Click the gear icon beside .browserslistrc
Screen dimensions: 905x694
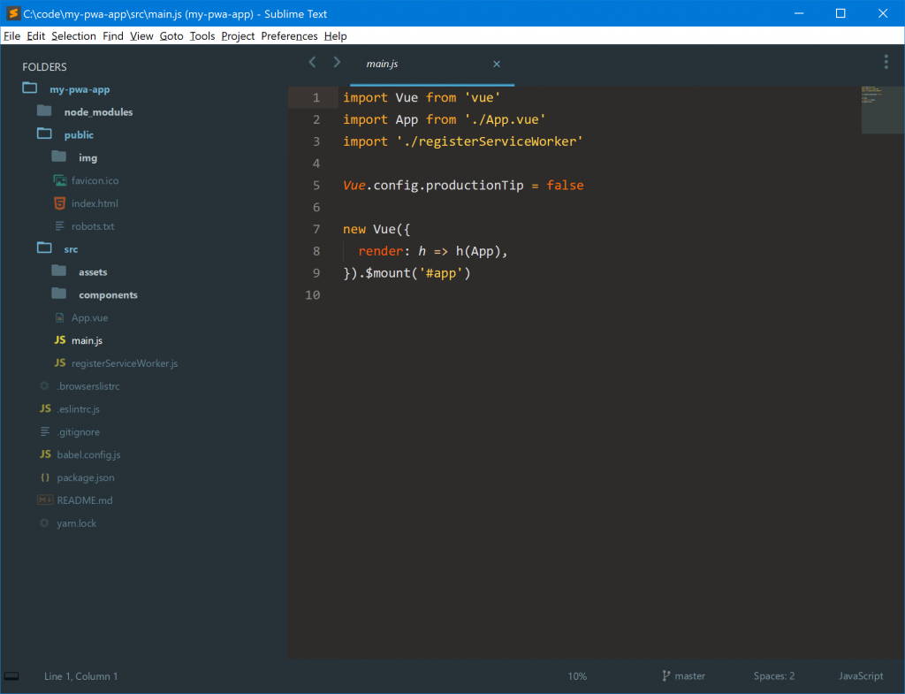pos(44,385)
